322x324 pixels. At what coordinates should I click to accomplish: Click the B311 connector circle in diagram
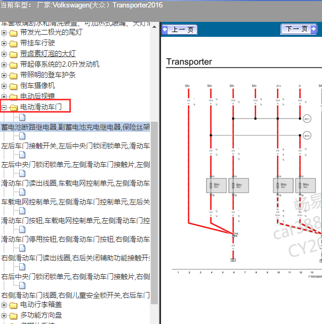(307, 119)
